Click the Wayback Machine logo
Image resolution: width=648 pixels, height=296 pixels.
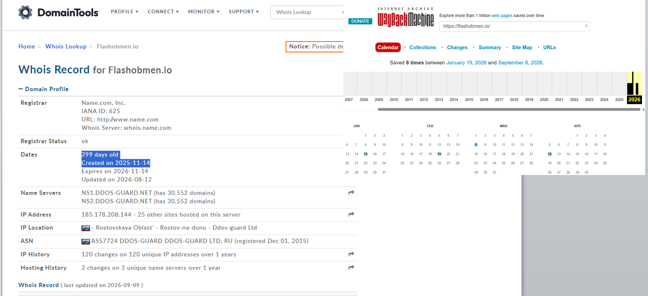click(x=405, y=17)
